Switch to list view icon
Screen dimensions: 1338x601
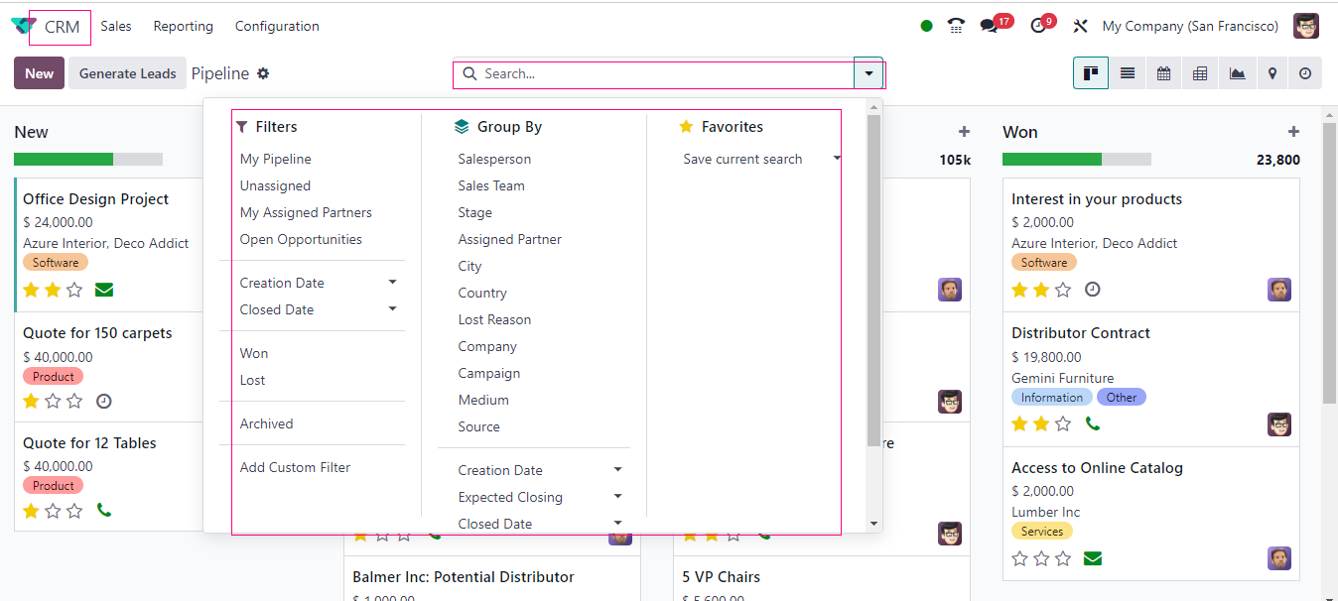pyautogui.click(x=1127, y=73)
